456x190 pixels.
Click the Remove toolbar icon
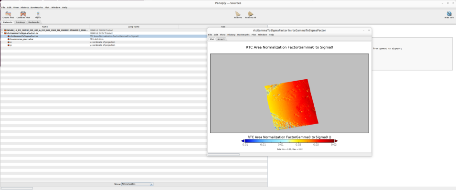(x=238, y=14)
